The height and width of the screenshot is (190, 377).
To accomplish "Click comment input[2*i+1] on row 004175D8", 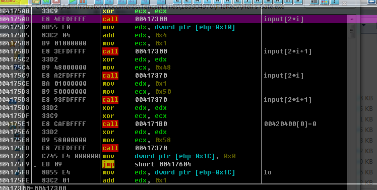I will [x=288, y=100].
